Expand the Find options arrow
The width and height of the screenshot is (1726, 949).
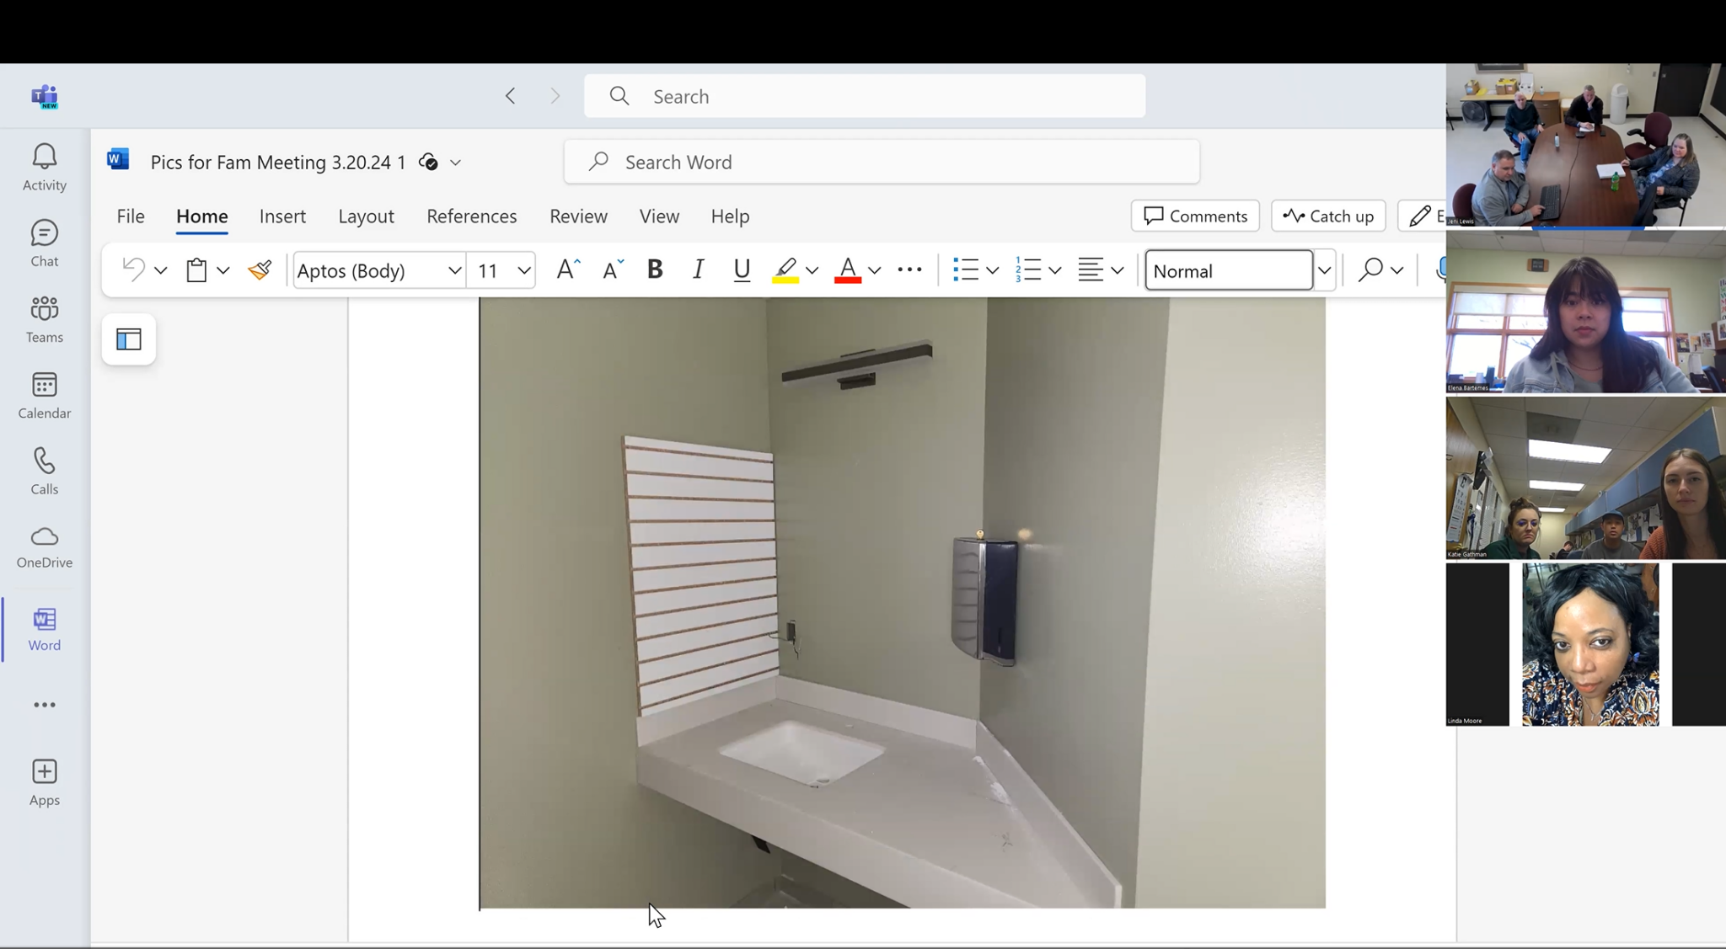click(1396, 270)
